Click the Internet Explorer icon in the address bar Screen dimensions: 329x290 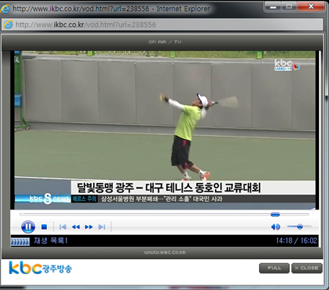coord(8,25)
